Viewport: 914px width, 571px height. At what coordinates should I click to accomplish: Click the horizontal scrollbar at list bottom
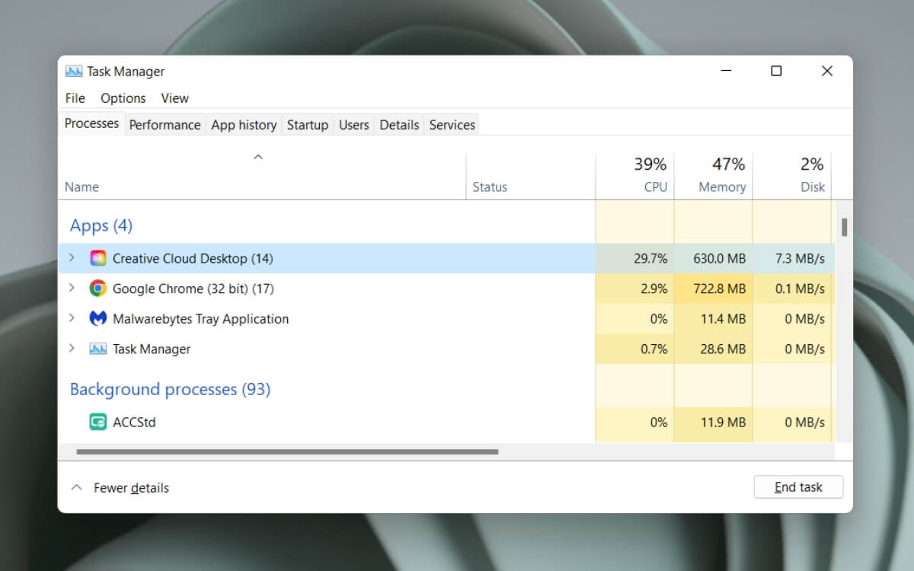[x=287, y=451]
